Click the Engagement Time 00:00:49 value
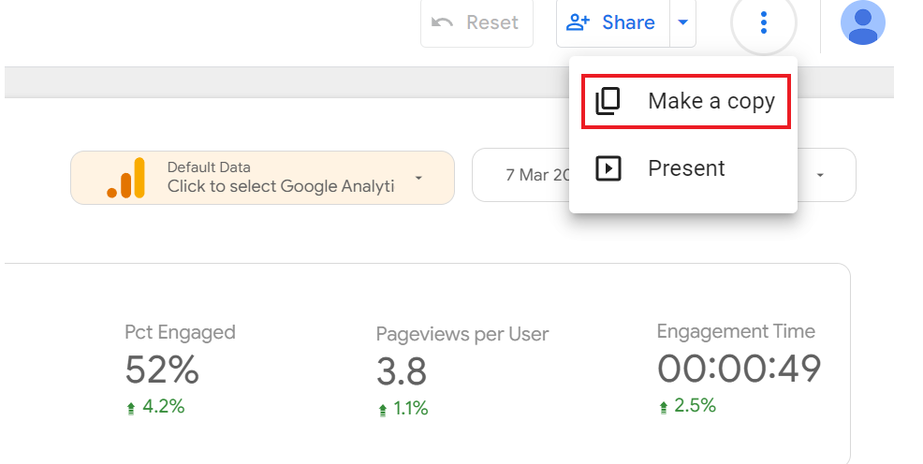Viewport: 923px width, 464px height. pyautogui.click(x=739, y=369)
